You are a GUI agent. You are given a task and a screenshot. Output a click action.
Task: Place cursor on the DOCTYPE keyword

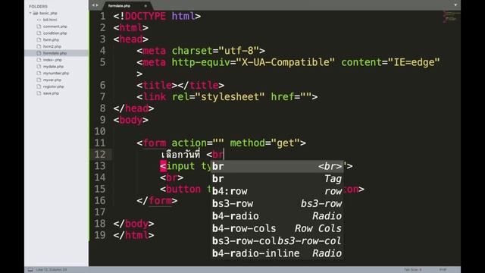click(145, 16)
